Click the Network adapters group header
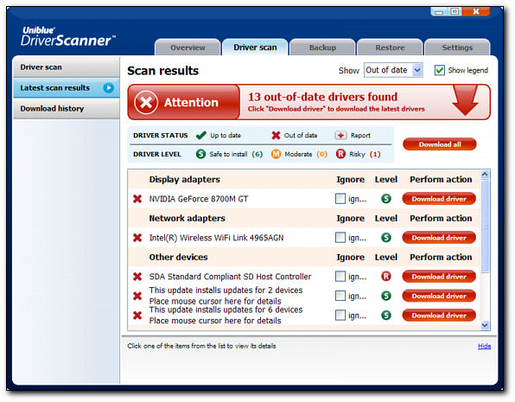Screen dimensions: 515x402 [188, 218]
